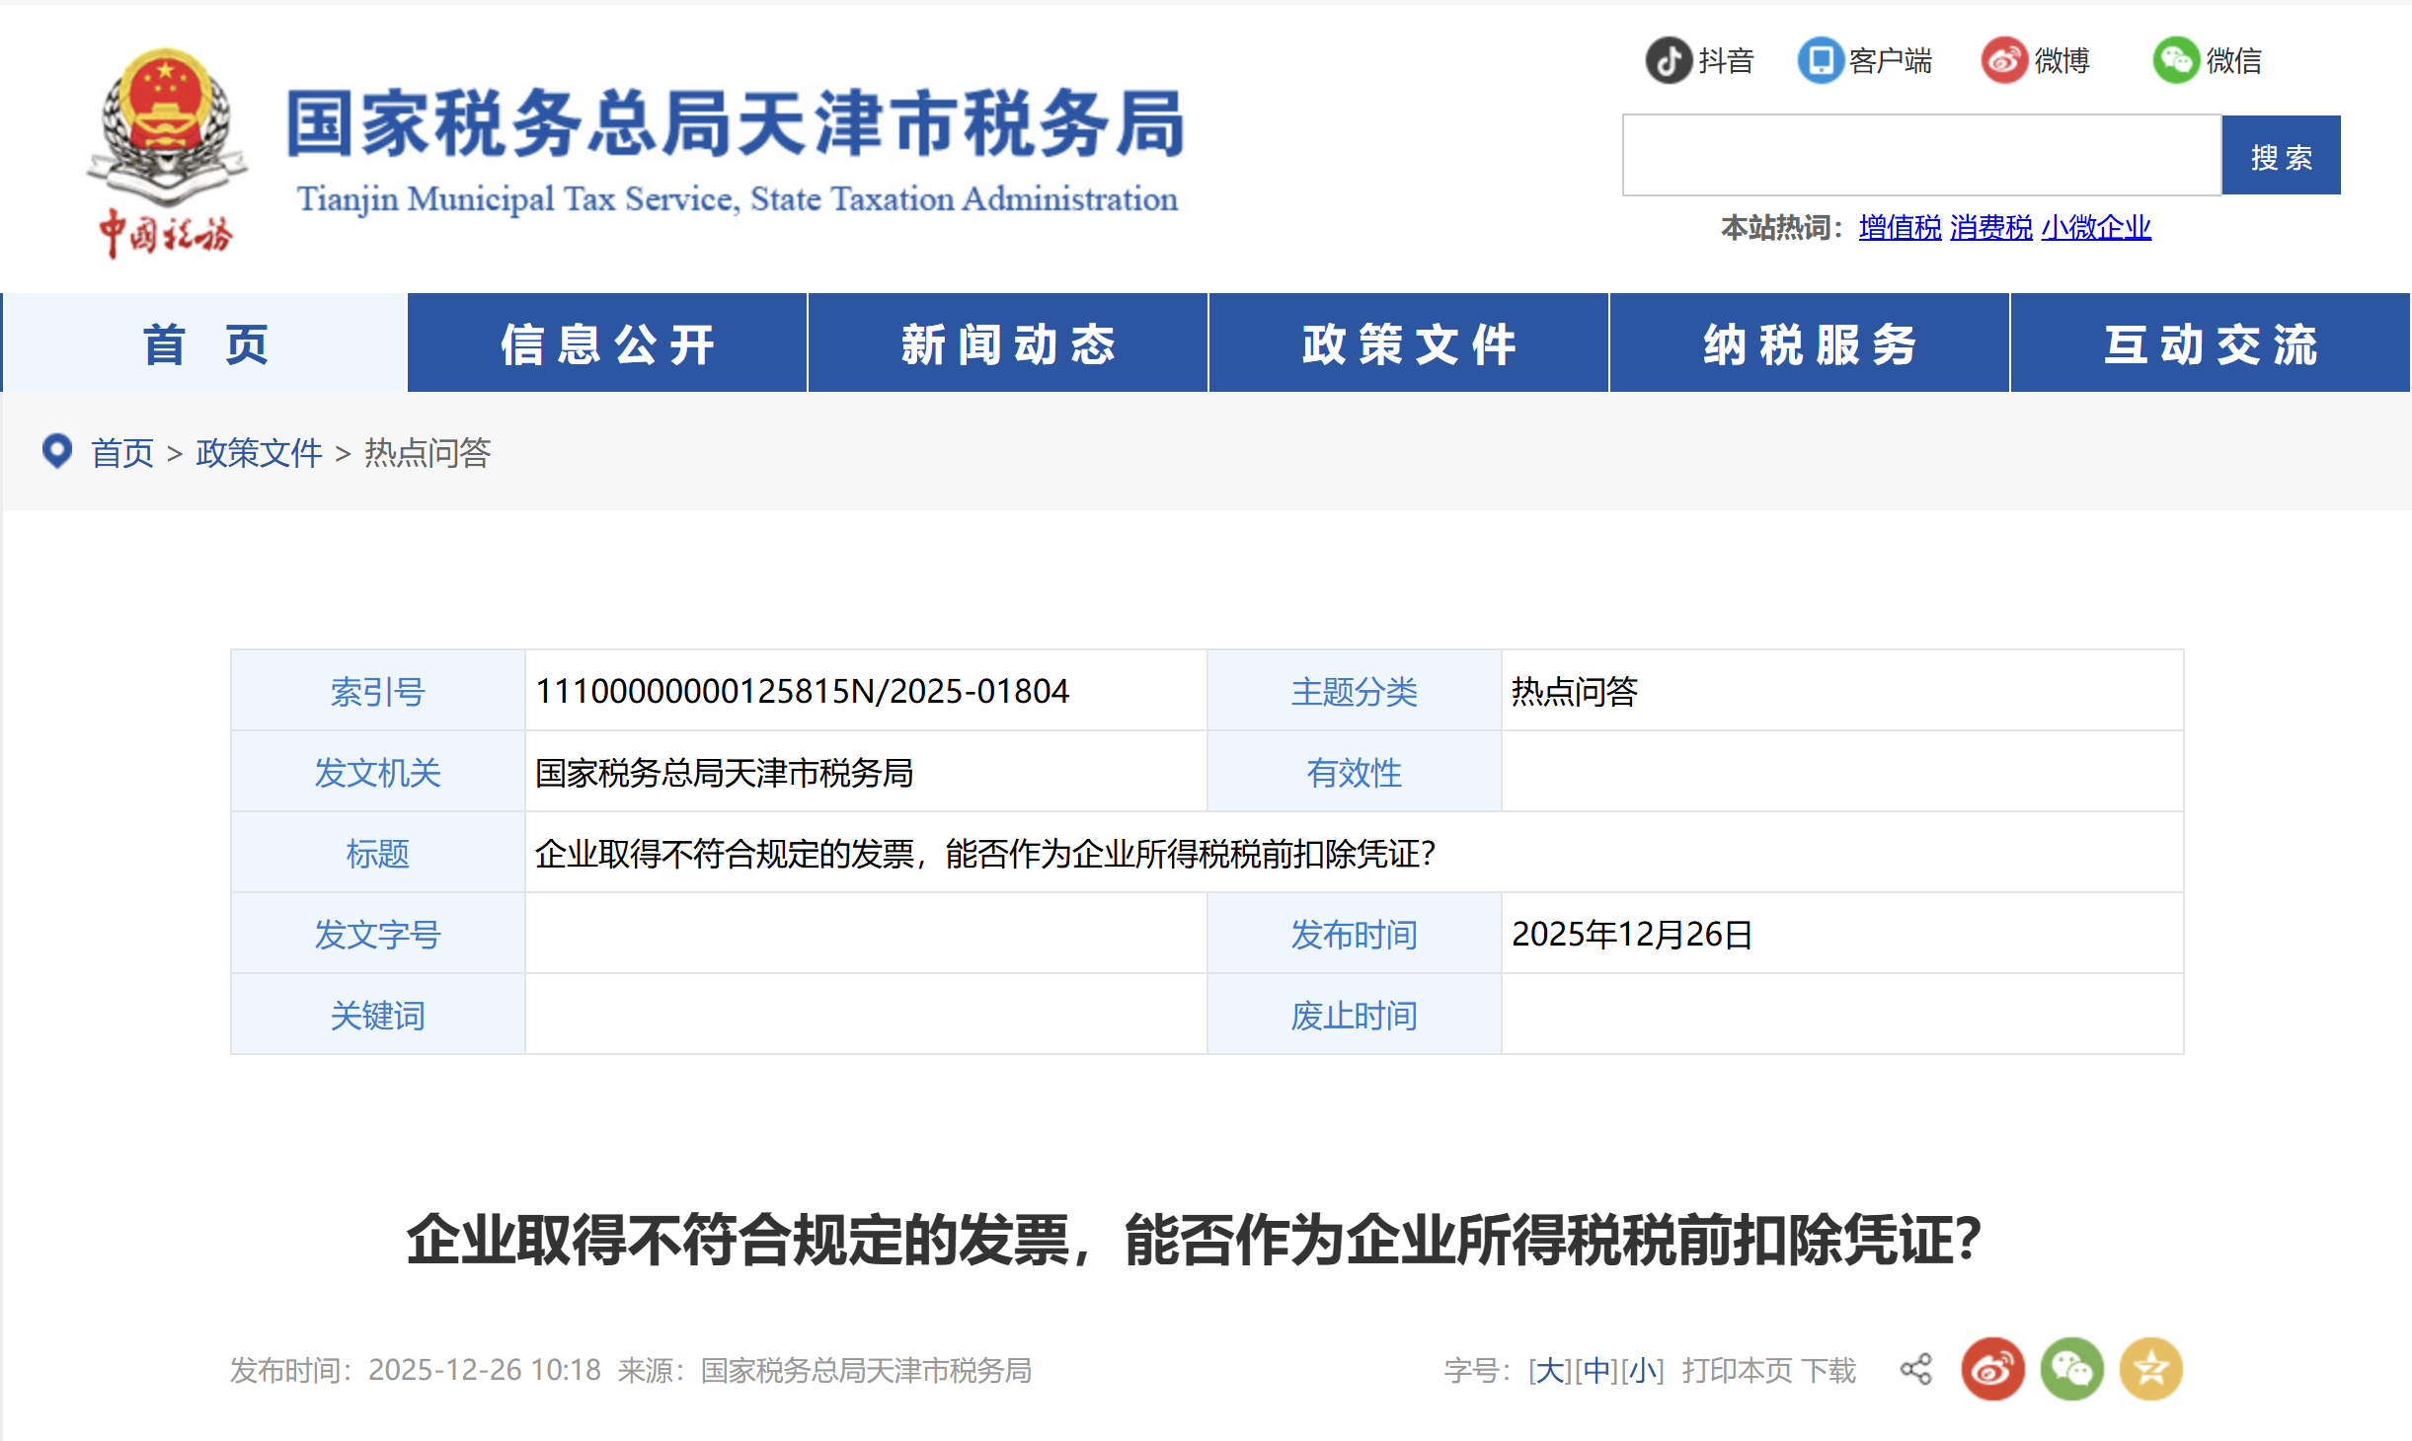Click the 废止时间 table label
The height and width of the screenshot is (1441, 2412).
click(x=1354, y=1015)
